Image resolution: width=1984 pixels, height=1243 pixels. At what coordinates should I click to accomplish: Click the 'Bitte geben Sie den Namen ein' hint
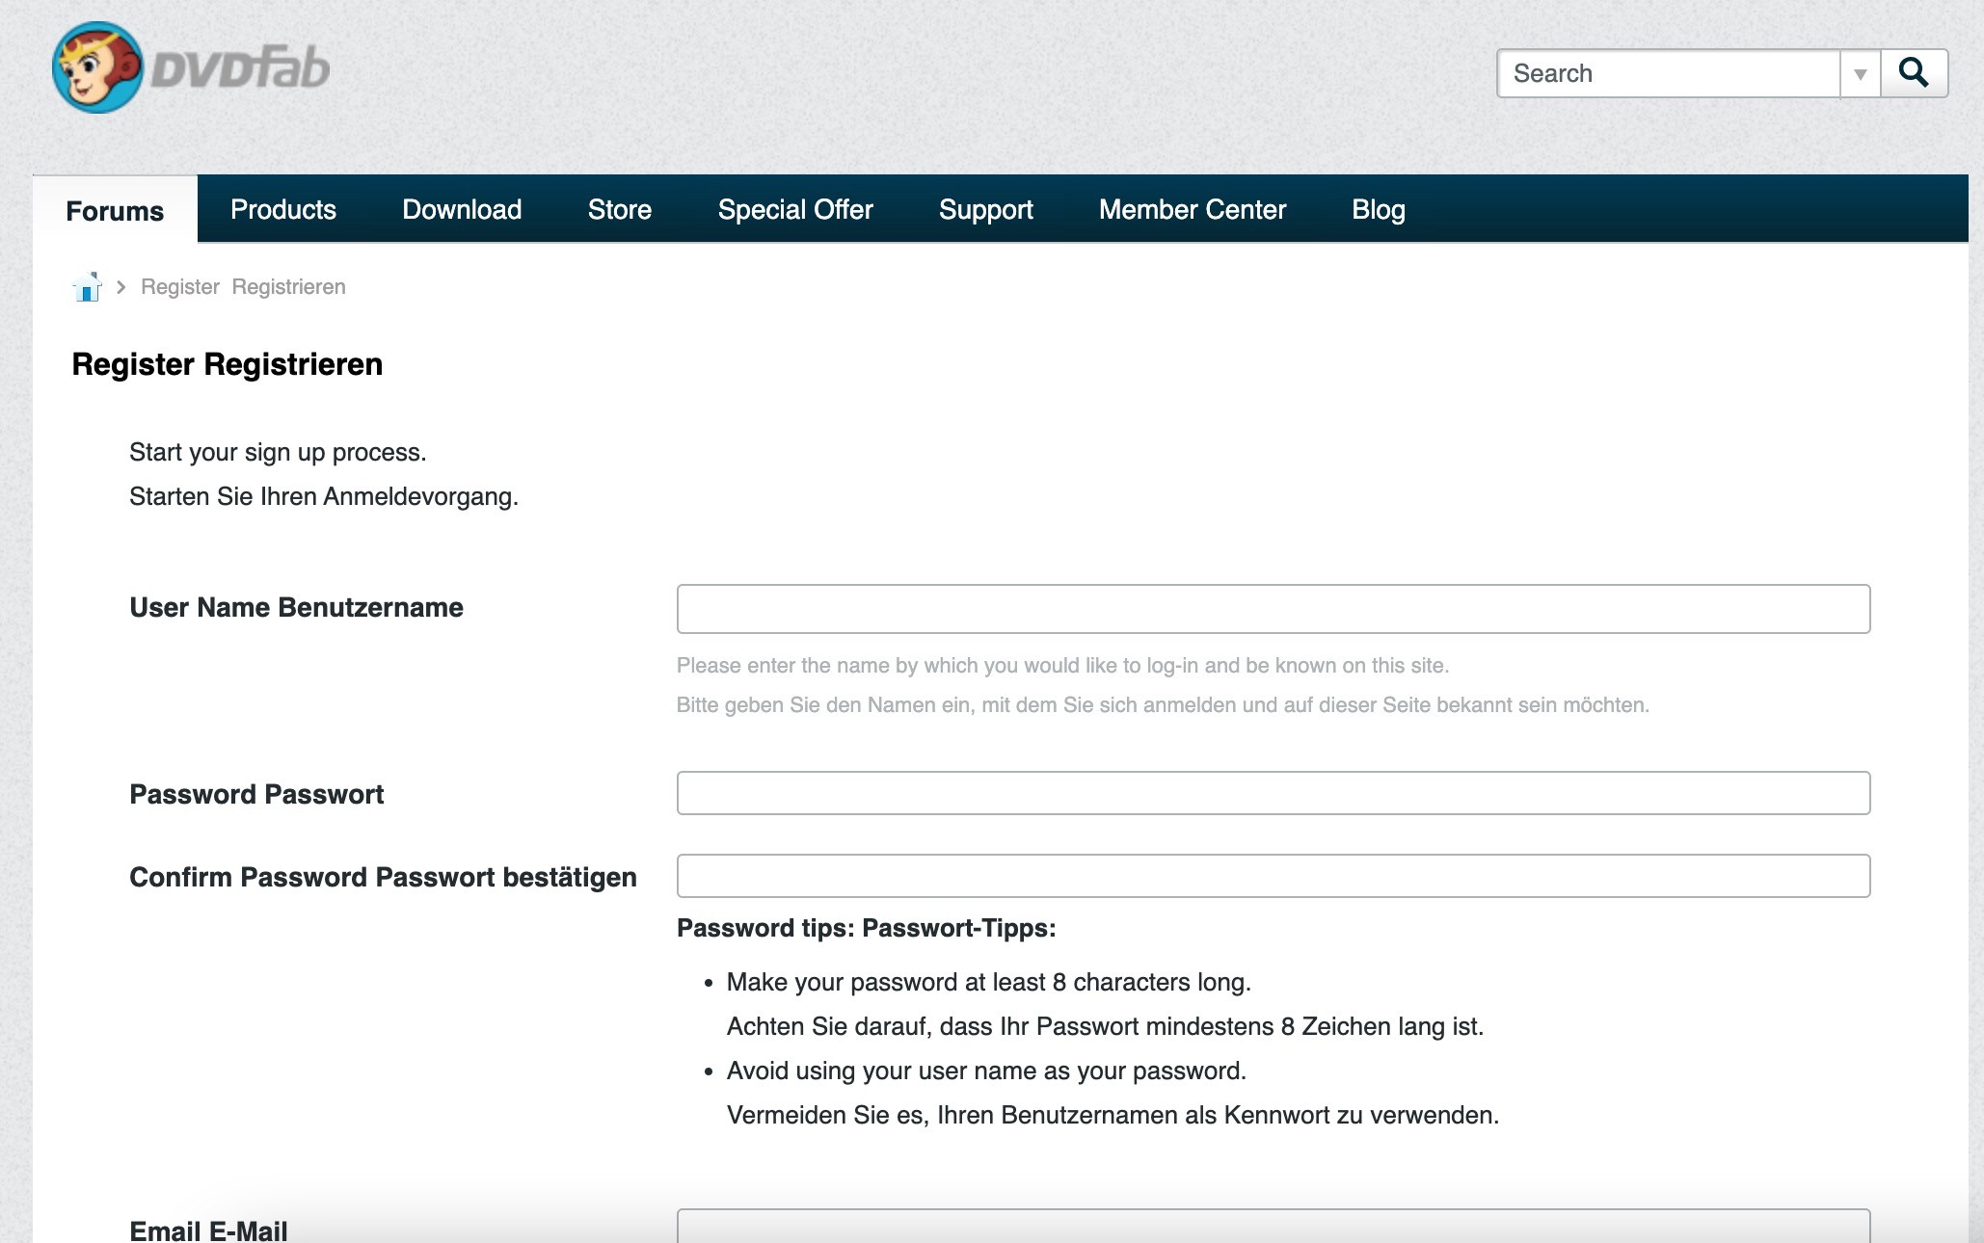[x=1163, y=704]
